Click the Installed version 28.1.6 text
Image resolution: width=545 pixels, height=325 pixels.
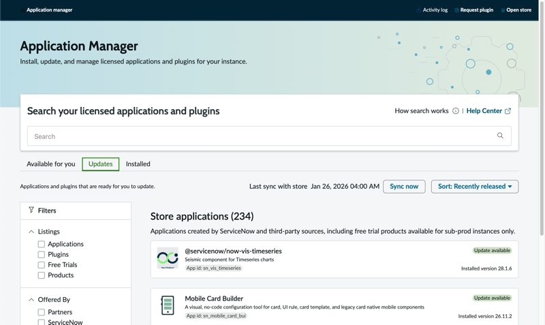pyautogui.click(x=486, y=268)
